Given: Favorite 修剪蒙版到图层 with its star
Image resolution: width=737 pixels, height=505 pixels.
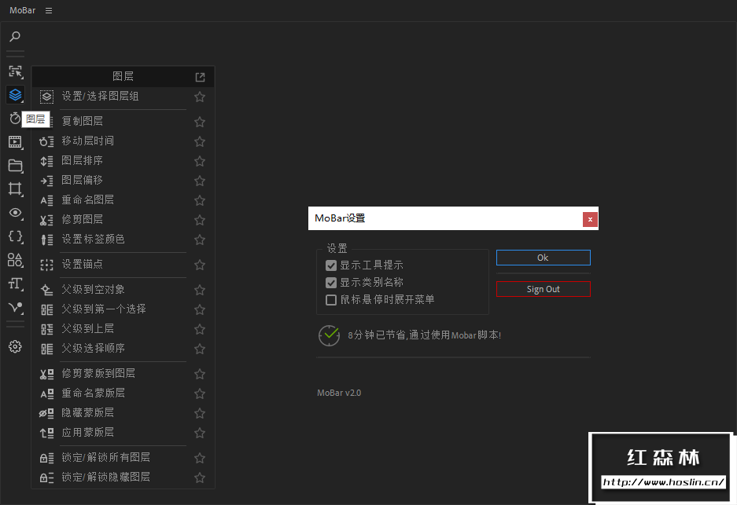Looking at the screenshot, I should [200, 374].
